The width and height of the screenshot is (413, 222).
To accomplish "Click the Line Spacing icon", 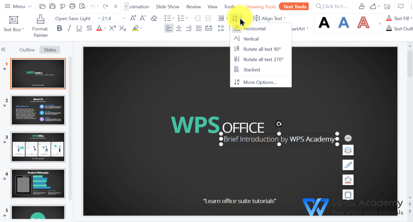I will click(221, 28).
